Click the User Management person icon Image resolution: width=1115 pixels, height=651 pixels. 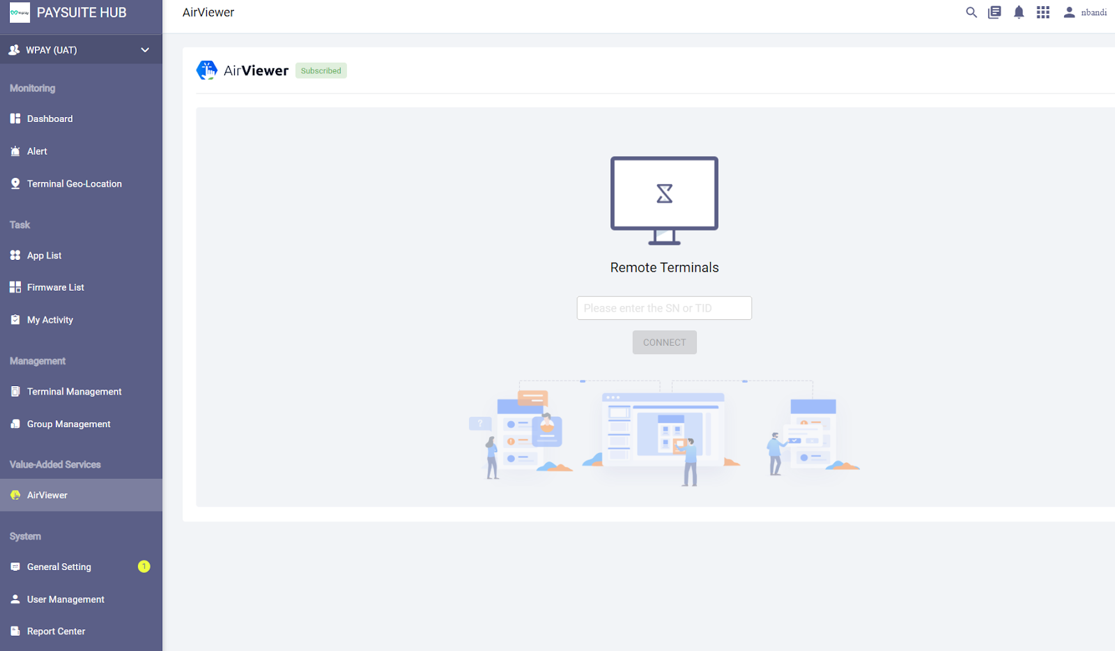click(15, 599)
